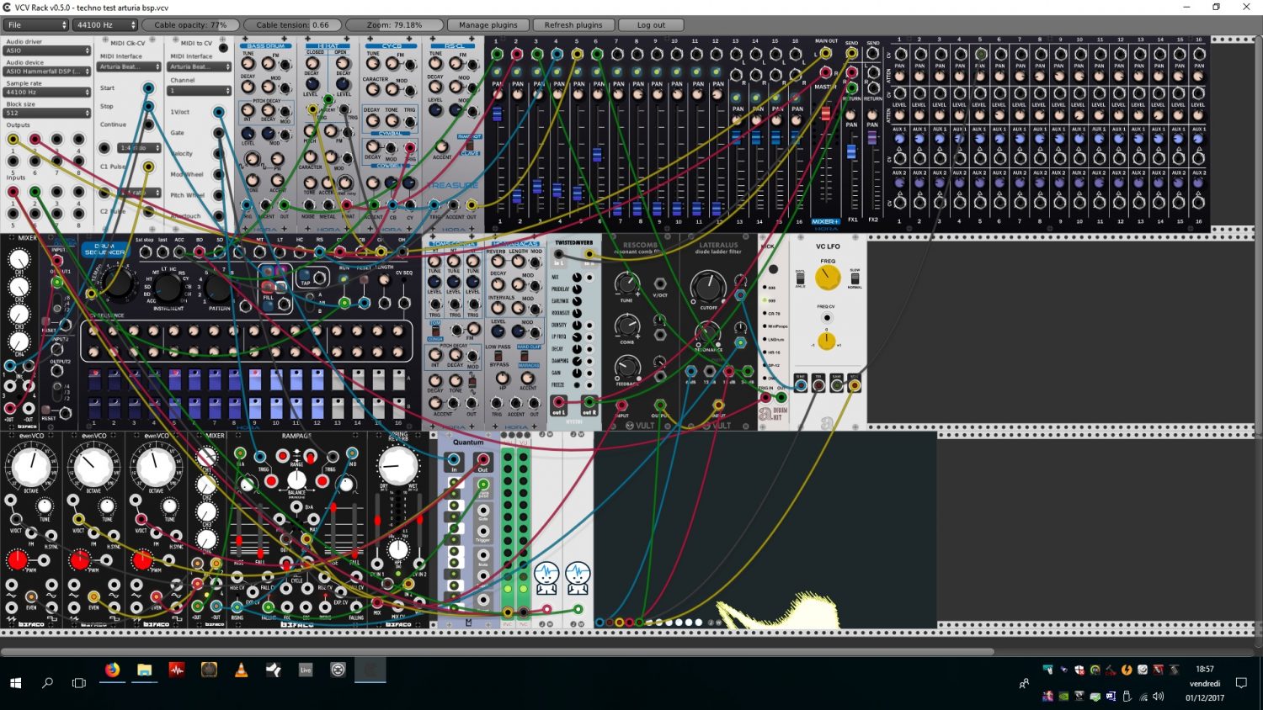Screen dimensions: 1263x710
Task: Adjust the CUTOFF knob on Lateralus filter
Action: pos(708,288)
